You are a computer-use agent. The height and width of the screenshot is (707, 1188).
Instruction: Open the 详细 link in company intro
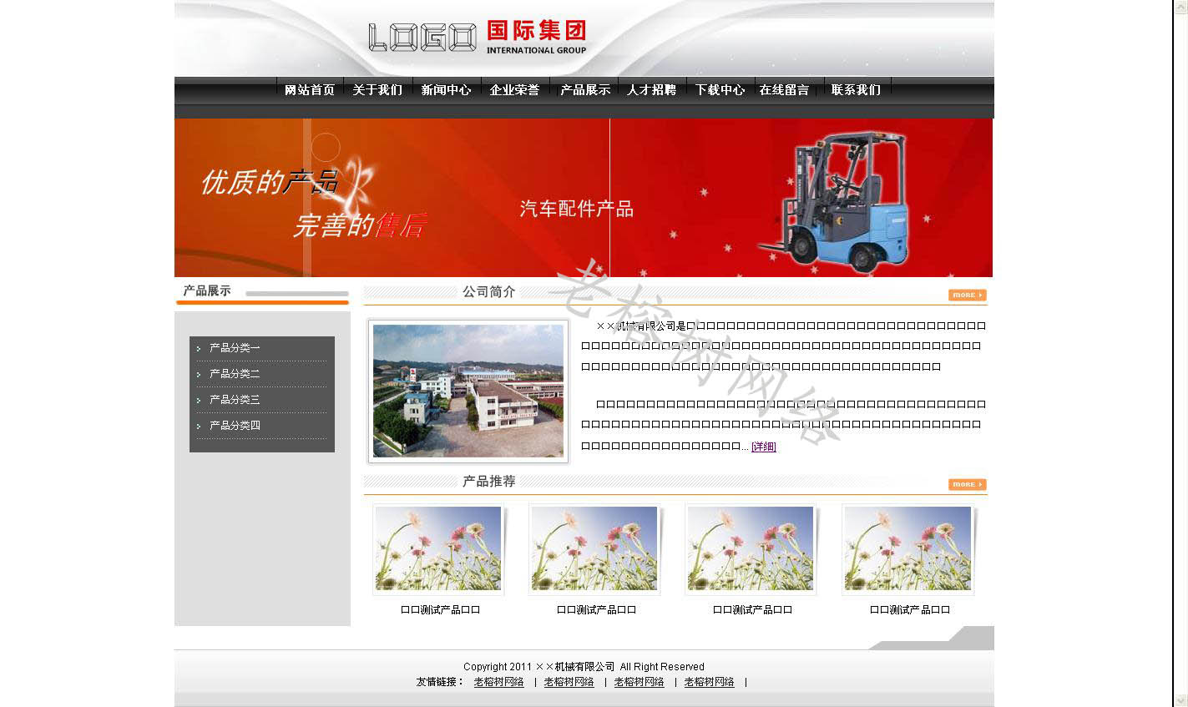tap(764, 447)
